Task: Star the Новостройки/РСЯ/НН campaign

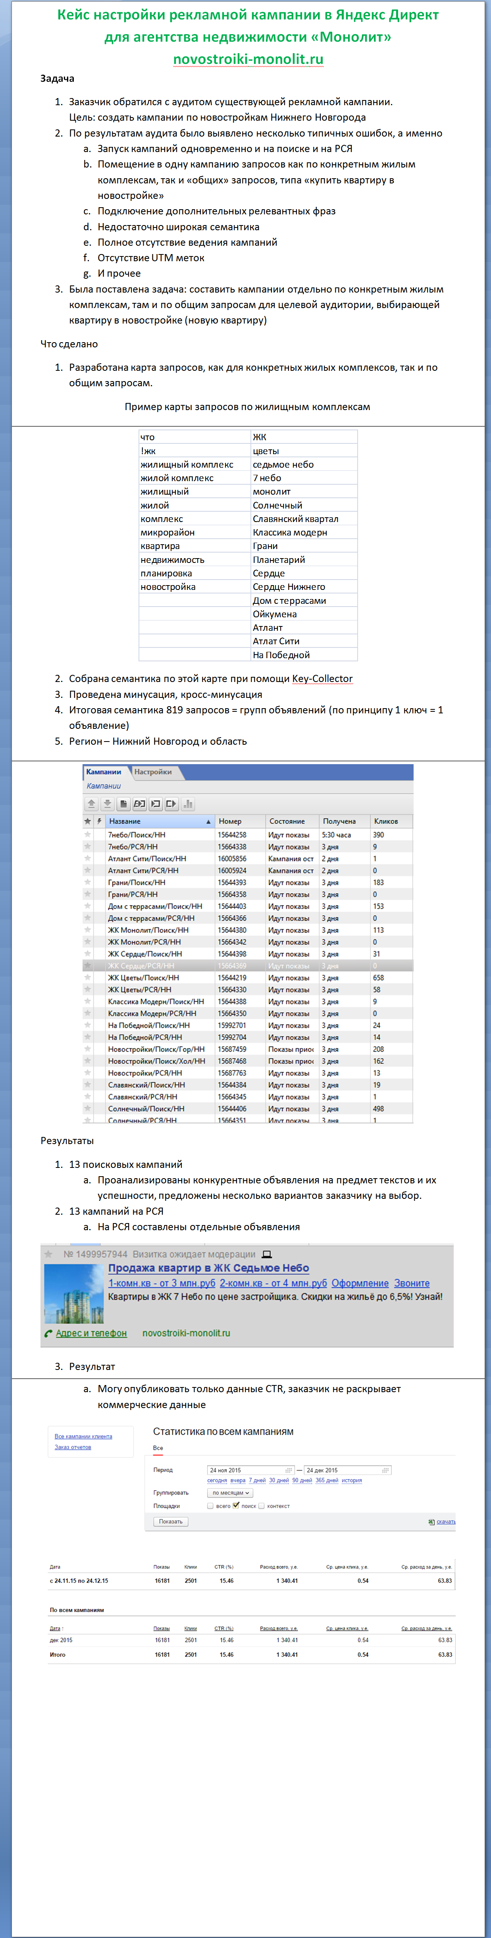Action: 88,1073
